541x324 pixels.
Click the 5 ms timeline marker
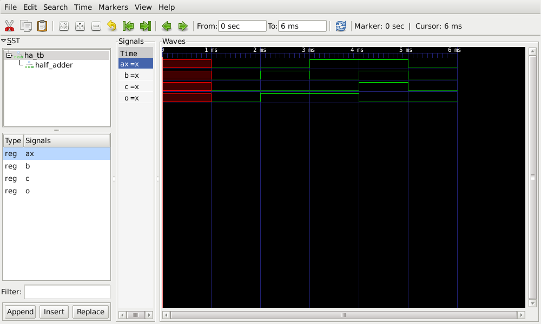405,50
